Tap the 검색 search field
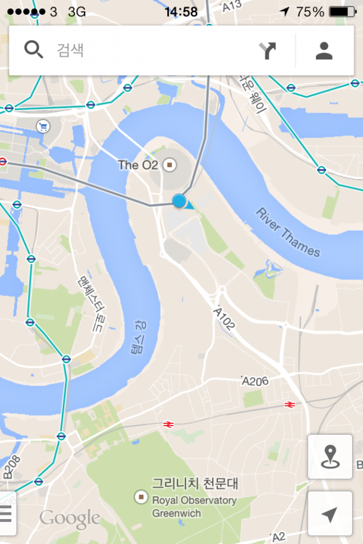Image resolution: width=363 pixels, height=544 pixels. click(x=153, y=51)
